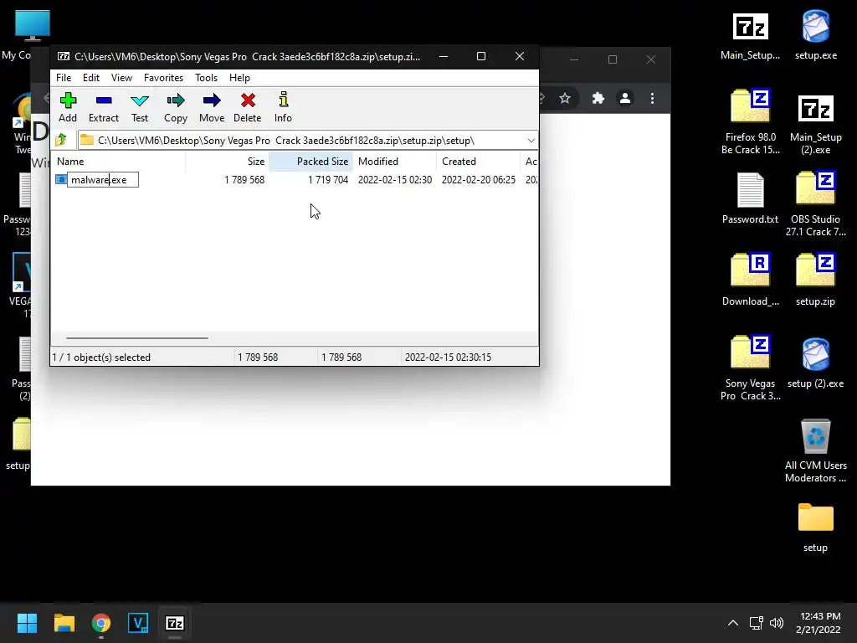Open the Favorites menu
Screen dimensions: 857x643
click(x=163, y=78)
